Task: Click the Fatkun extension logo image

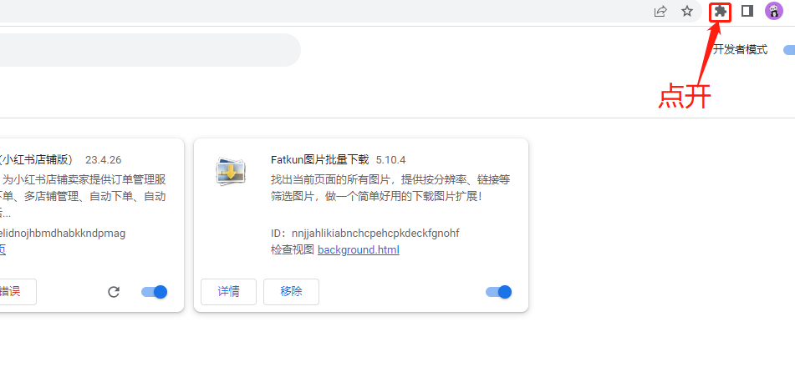Action: pyautogui.click(x=228, y=171)
